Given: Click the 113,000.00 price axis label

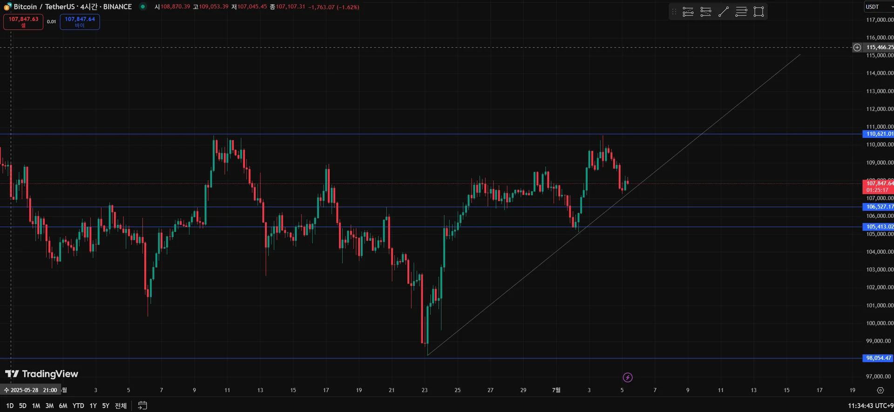Looking at the screenshot, I should click(880, 91).
